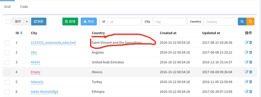
Task: Click the edit icon for row 1
Action: click(247, 42)
